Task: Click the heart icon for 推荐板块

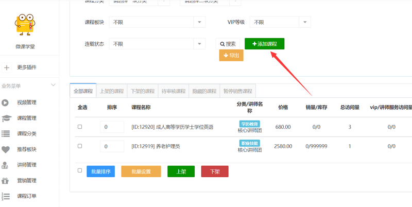Action: click(6, 150)
